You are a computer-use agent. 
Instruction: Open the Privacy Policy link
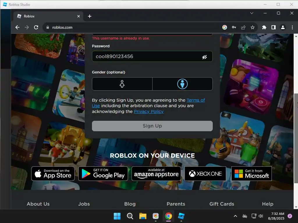click(149, 111)
